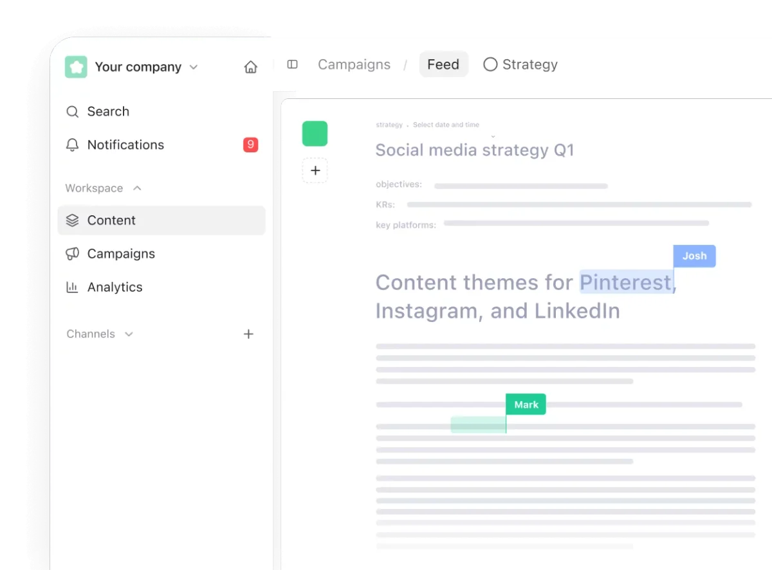The height and width of the screenshot is (570, 772).
Task: Click Mark's green collaborator cursor label
Action: 526,404
